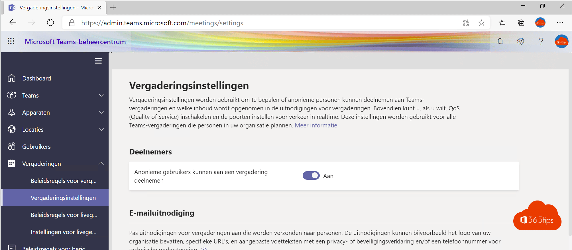Viewport: 572px width, 250px height.
Task: Click the Vergaderingsinstellingen page heading
Action: click(189, 85)
